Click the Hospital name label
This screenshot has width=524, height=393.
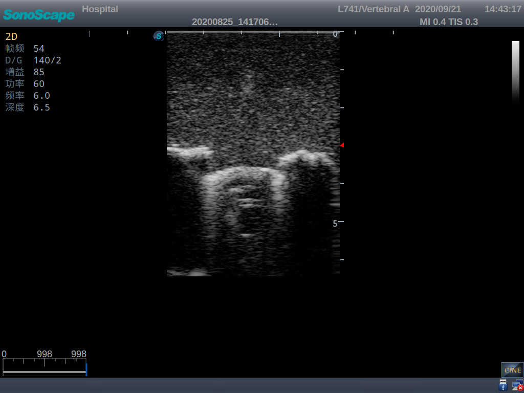click(100, 9)
